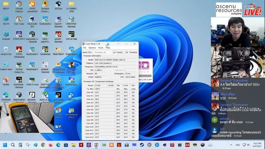Screen dimensions: 265x149
Task: Launch the CPUID CPU-Z desktop shortcut
Action: point(19,36)
